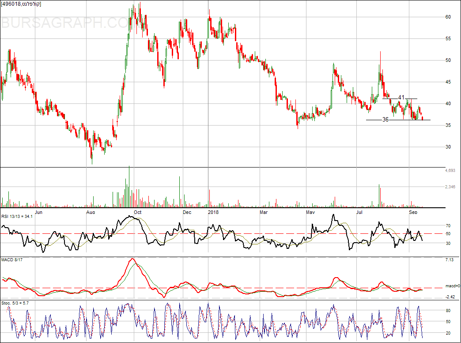Click the MACD 8/17 indicator title
461x343 pixels.
12,259
